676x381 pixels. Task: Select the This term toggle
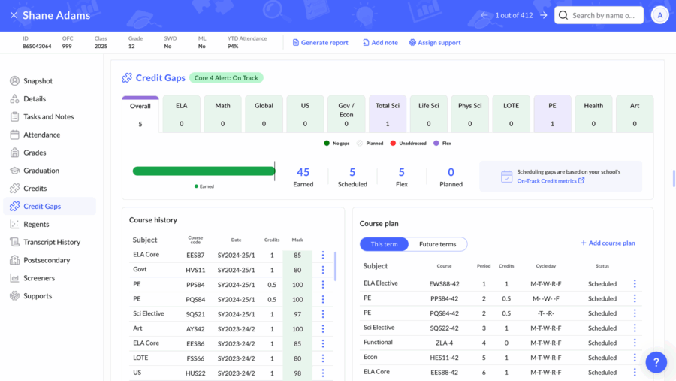[x=385, y=244]
